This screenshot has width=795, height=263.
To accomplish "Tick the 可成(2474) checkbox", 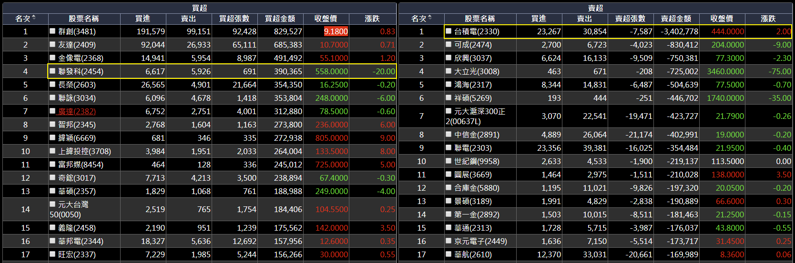I will click(x=448, y=44).
